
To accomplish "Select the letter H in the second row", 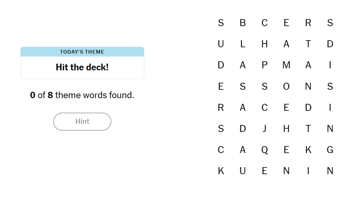I will pos(264,44).
